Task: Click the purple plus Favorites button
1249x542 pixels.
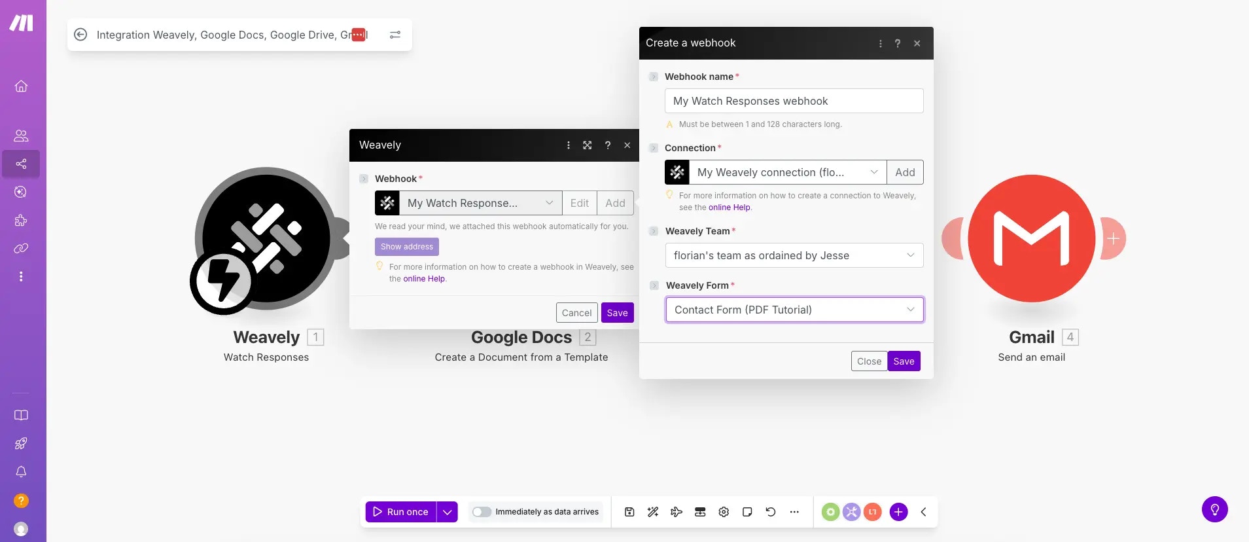Action: pyautogui.click(x=898, y=512)
